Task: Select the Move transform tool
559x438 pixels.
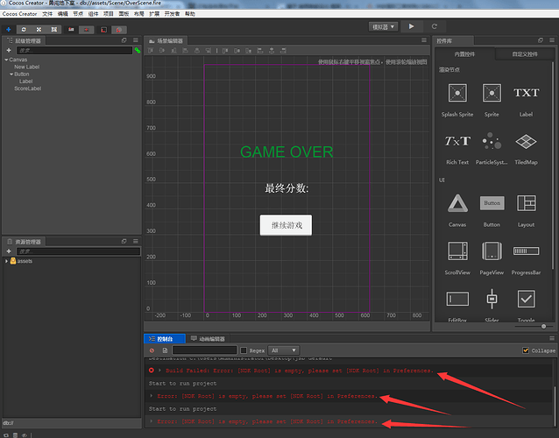Action: pyautogui.click(x=9, y=30)
